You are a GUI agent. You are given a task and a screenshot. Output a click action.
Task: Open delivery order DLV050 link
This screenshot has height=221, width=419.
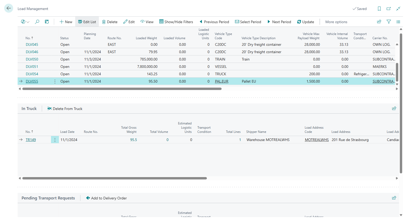point(32,59)
